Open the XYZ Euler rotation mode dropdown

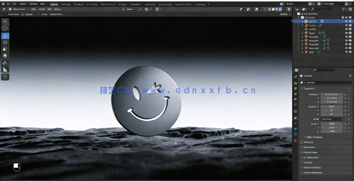[332, 119]
